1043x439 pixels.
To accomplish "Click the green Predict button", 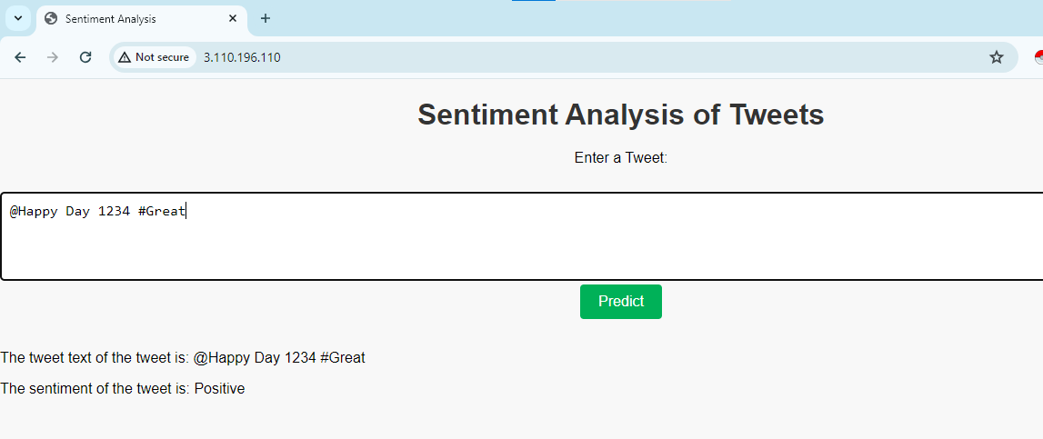I will tap(620, 302).
